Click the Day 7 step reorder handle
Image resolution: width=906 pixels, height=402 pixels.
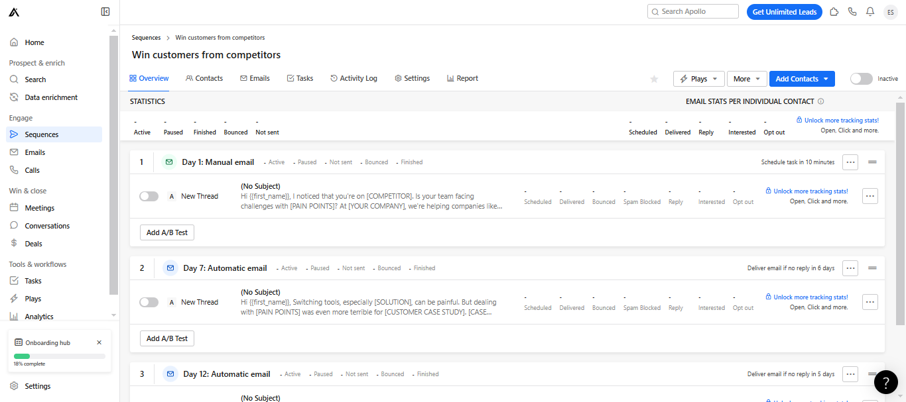pyautogui.click(x=872, y=268)
